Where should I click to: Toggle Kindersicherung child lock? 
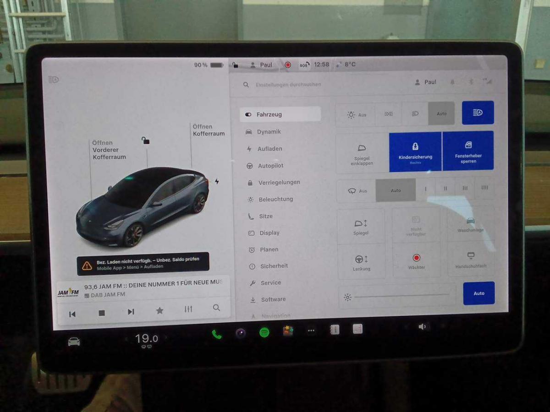pyautogui.click(x=415, y=152)
